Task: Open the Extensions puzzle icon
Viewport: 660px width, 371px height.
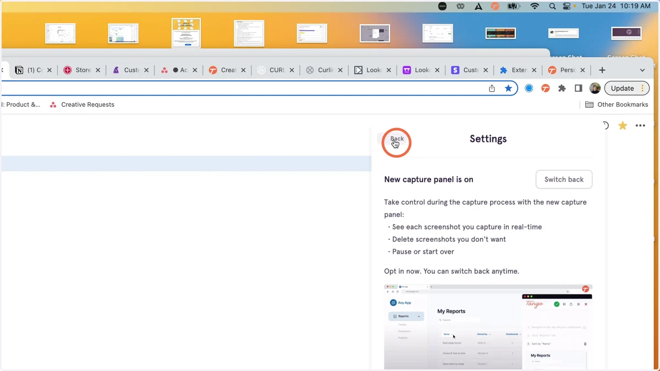Action: point(562,88)
